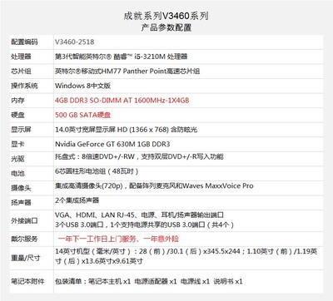The image size is (333, 301).
Task: Select the HM77 Panther Point chipset value
Action: 127,72
